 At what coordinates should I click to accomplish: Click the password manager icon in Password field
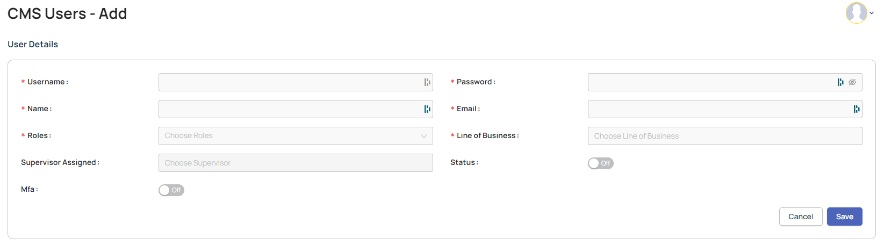point(840,82)
